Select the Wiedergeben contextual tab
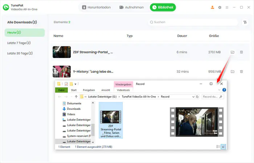Screen dimensions: 254x163 [x=123, y=84]
